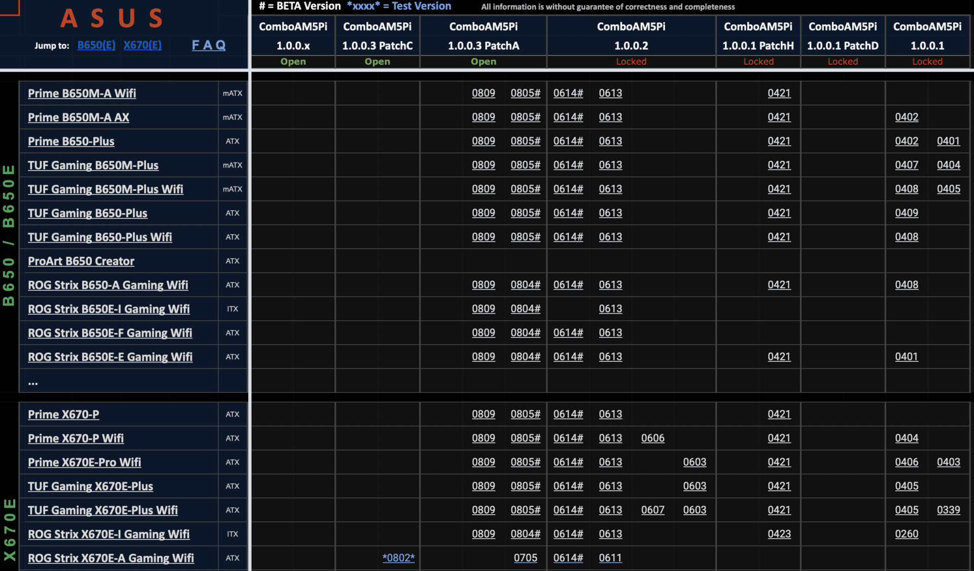
Task: Open ROG Strix B650-A Gaming Wifi link
Action: coord(108,285)
